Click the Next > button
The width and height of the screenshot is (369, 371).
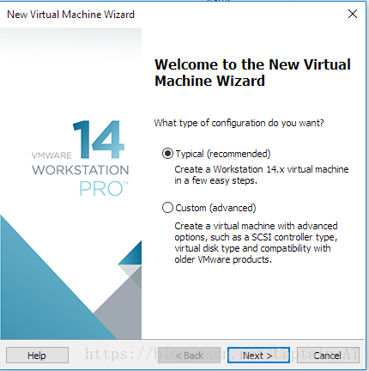pos(258,356)
